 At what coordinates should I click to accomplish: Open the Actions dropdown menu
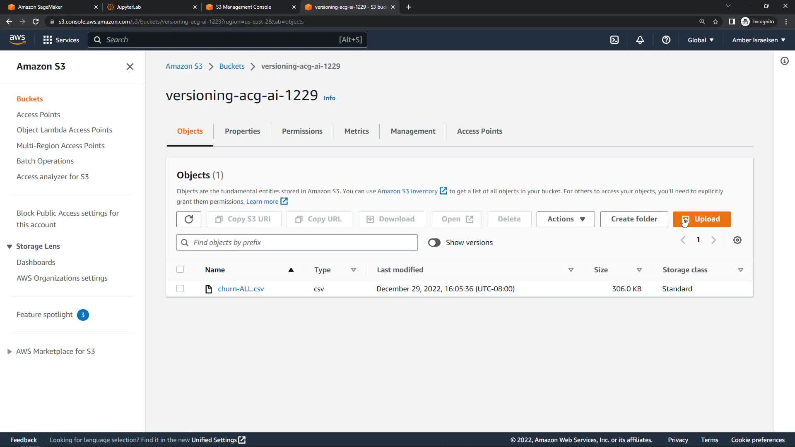click(566, 219)
